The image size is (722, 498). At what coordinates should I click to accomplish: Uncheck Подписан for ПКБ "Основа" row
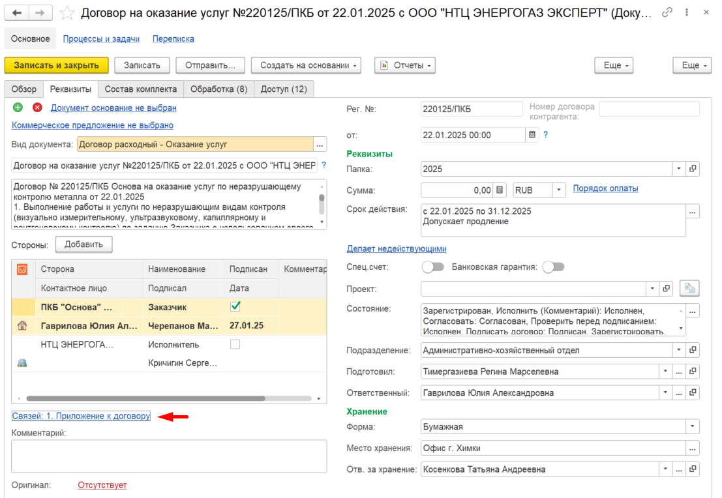click(235, 306)
